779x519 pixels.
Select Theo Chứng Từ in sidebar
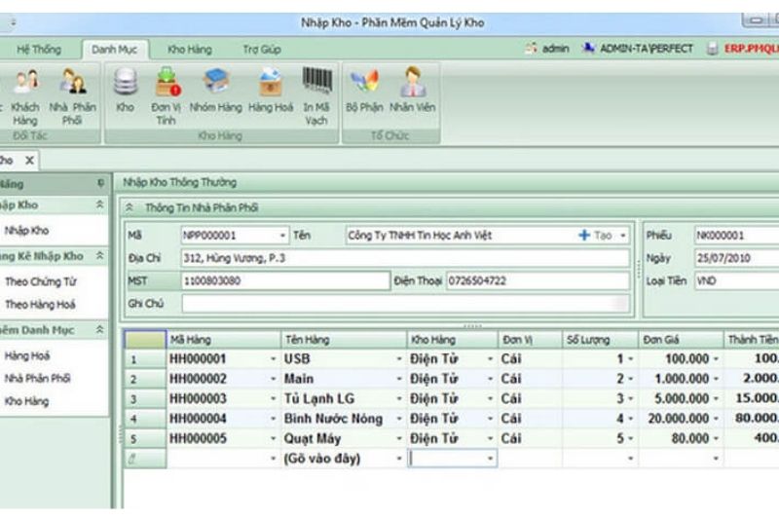[41, 281]
